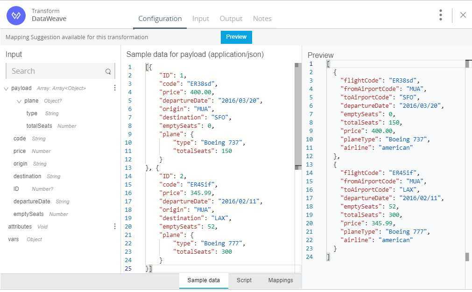The width and height of the screenshot is (472, 292).
Task: Open attributes' three-dot actions menu
Action: click(115, 226)
